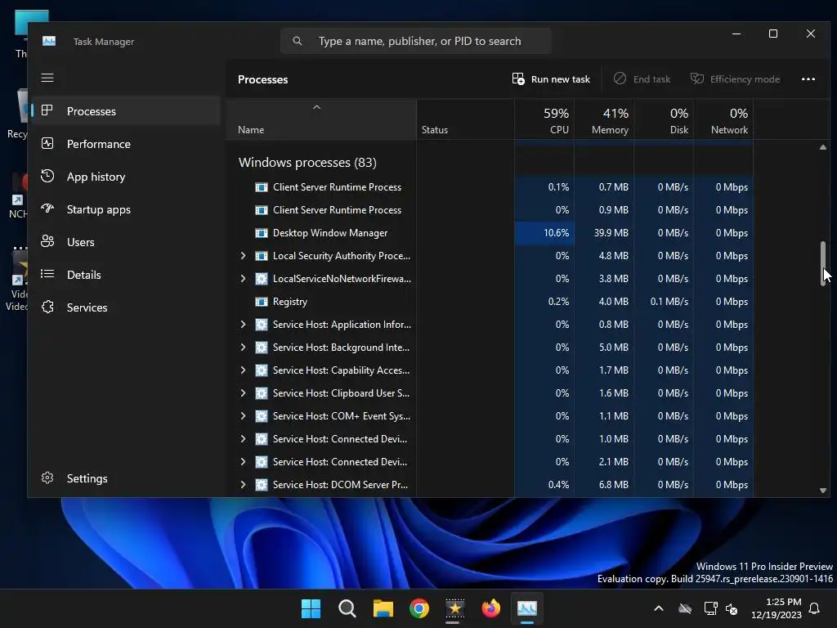Show hidden system tray icons
The image size is (837, 628).
[659, 608]
